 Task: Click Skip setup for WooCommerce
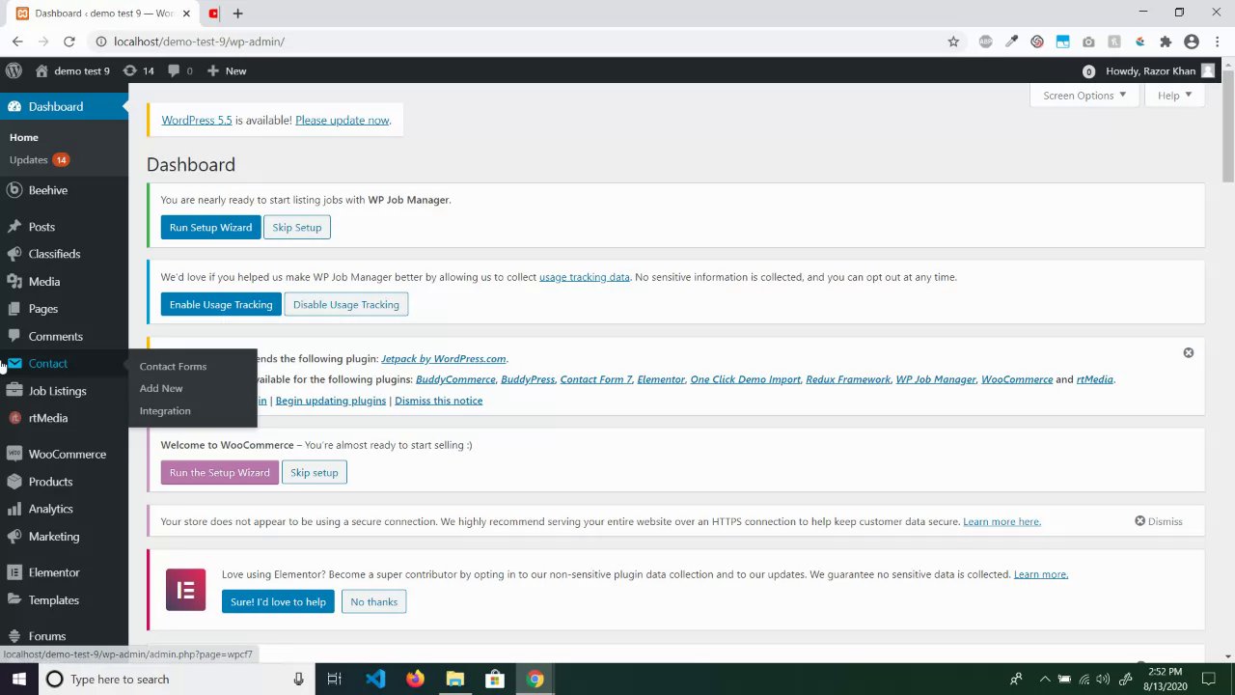pyautogui.click(x=315, y=472)
